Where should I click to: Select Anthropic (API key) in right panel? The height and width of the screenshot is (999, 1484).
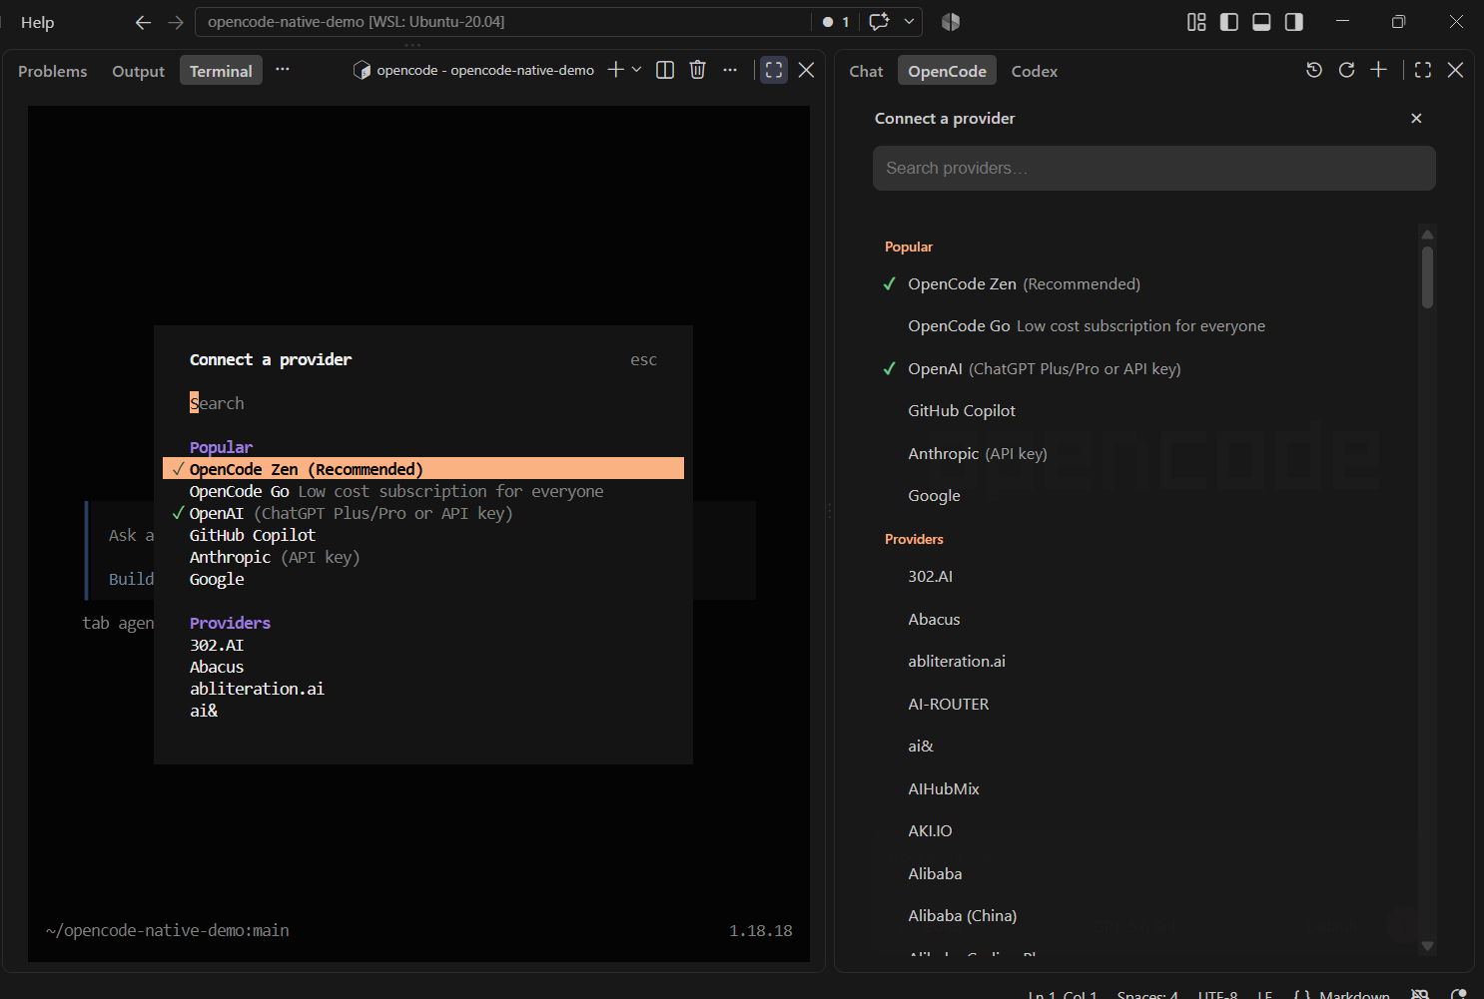pos(1146,453)
